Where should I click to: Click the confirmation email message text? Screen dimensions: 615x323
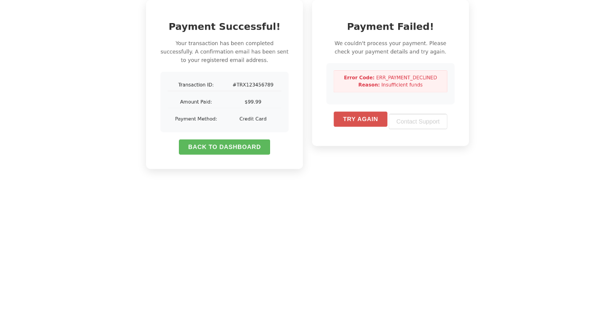224,51
